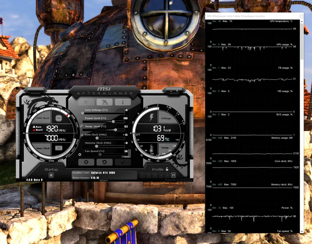Click the Memory Clock value '+0' field
Viewport: 312px width, 244px height.
tap(126, 143)
